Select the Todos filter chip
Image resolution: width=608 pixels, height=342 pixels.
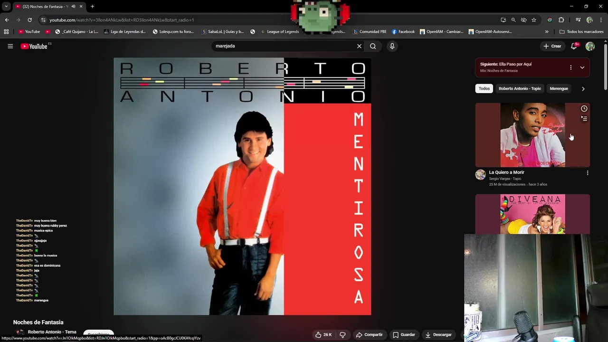tap(484, 88)
